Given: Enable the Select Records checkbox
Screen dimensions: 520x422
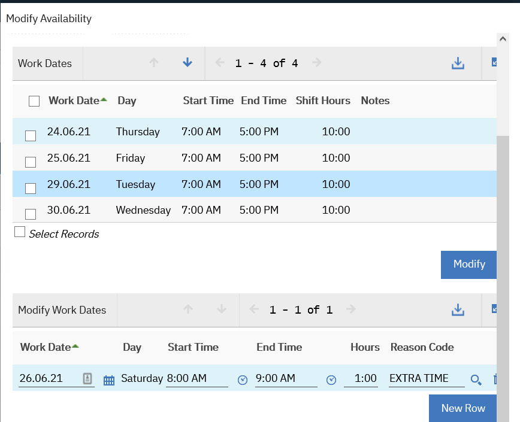Looking at the screenshot, I should (20, 232).
